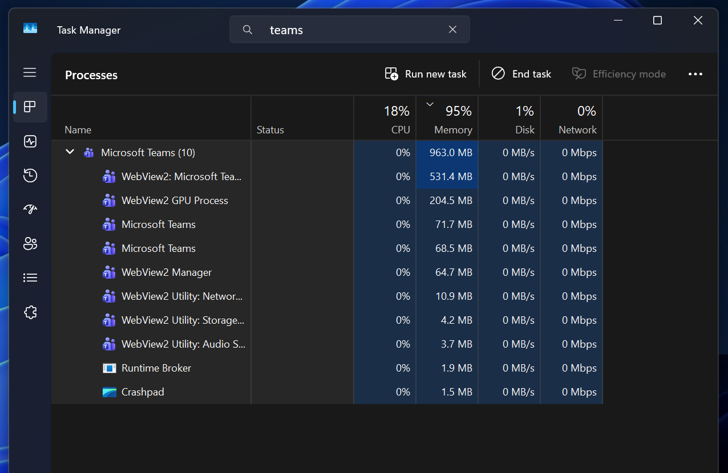Click the 64.7 MB memory value

click(x=454, y=272)
